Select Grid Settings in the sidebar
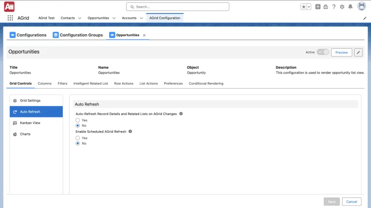Screen dimensions: 371x208 point(36,101)
